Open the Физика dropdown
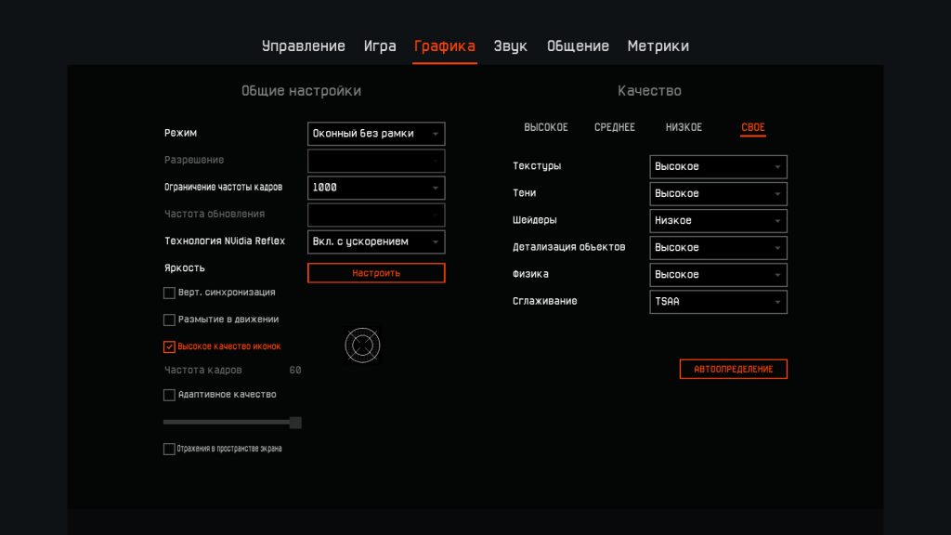The width and height of the screenshot is (951, 535). (x=717, y=274)
